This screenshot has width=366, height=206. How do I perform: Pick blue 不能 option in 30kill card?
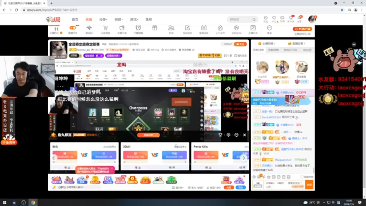[x=174, y=155]
